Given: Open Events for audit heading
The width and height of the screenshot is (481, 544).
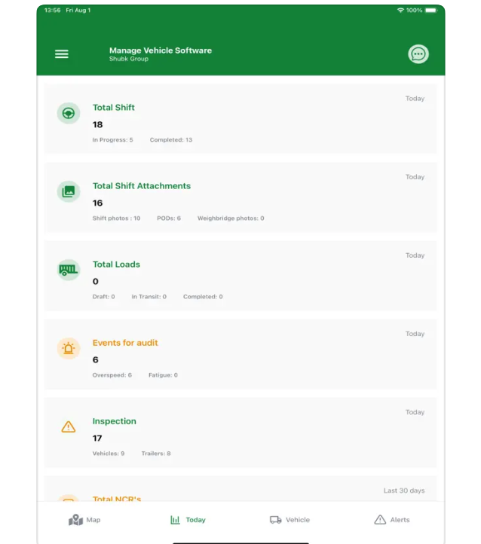Looking at the screenshot, I should [x=125, y=343].
